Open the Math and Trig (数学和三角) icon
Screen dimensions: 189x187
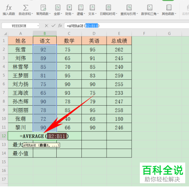[x=150, y=8]
